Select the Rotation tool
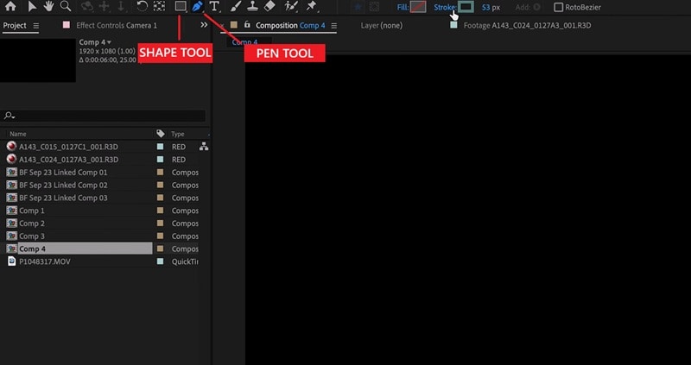This screenshot has width=691, height=365. (142, 6)
